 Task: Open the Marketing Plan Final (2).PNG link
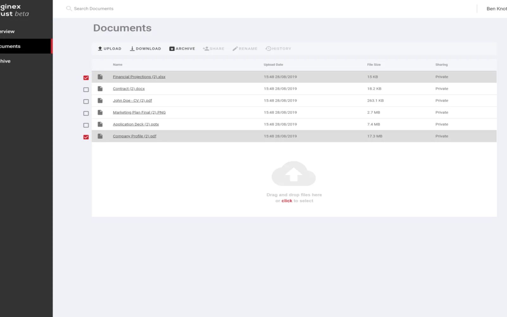click(139, 113)
